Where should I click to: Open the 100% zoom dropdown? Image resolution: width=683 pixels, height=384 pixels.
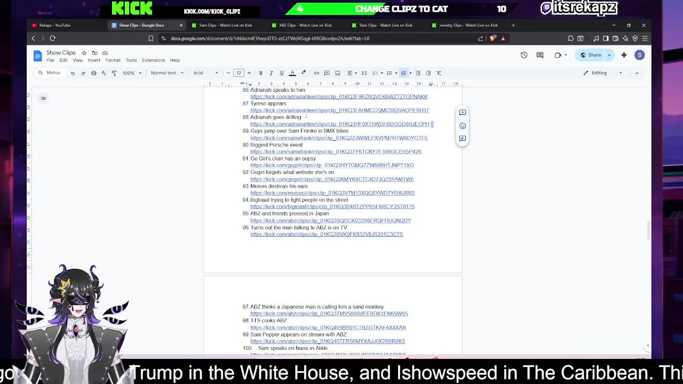[132, 73]
